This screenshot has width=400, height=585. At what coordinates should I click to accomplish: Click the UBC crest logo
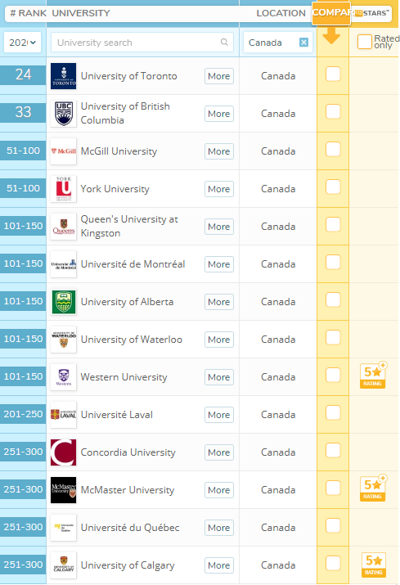point(64,114)
